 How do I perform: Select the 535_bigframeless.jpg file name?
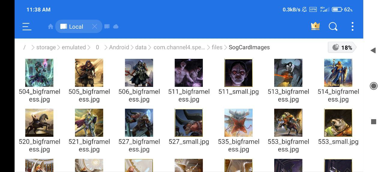pyautogui.click(x=238, y=145)
